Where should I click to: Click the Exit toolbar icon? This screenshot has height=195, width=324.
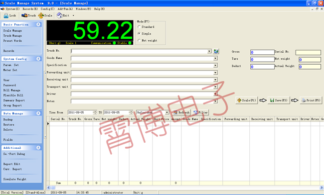pos(59,15)
